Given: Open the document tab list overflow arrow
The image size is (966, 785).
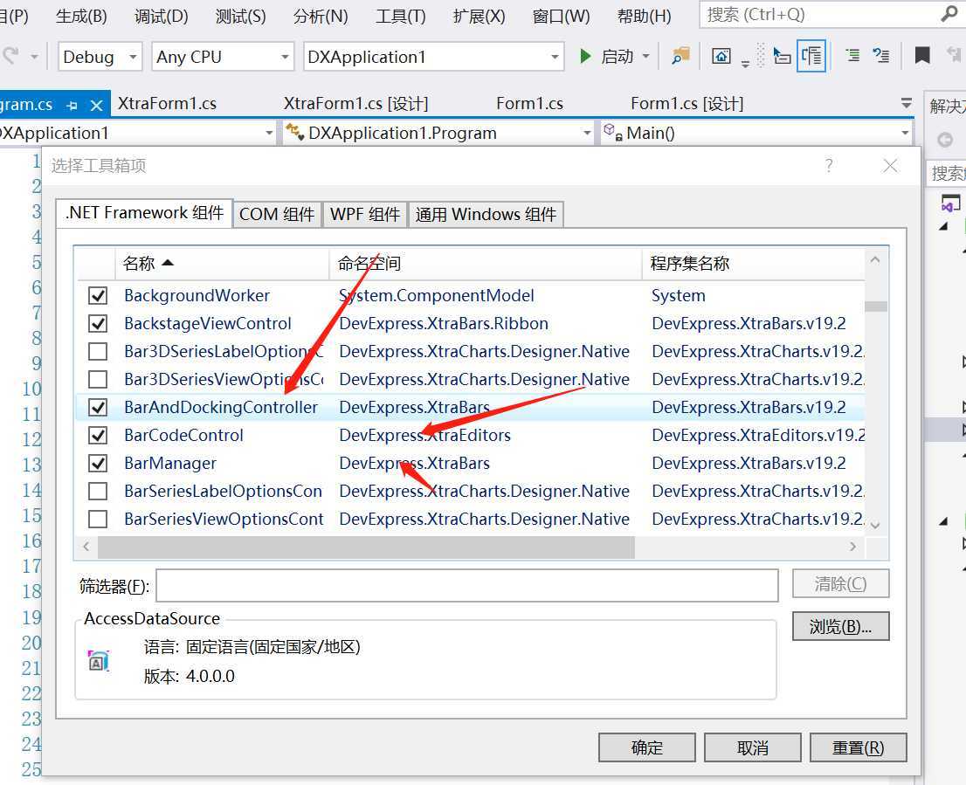Looking at the screenshot, I should pyautogui.click(x=907, y=103).
